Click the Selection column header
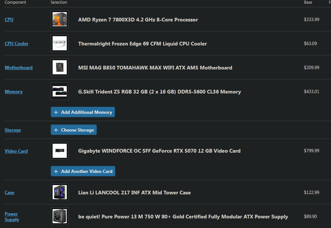This screenshot has height=228, width=331. (x=59, y=2)
